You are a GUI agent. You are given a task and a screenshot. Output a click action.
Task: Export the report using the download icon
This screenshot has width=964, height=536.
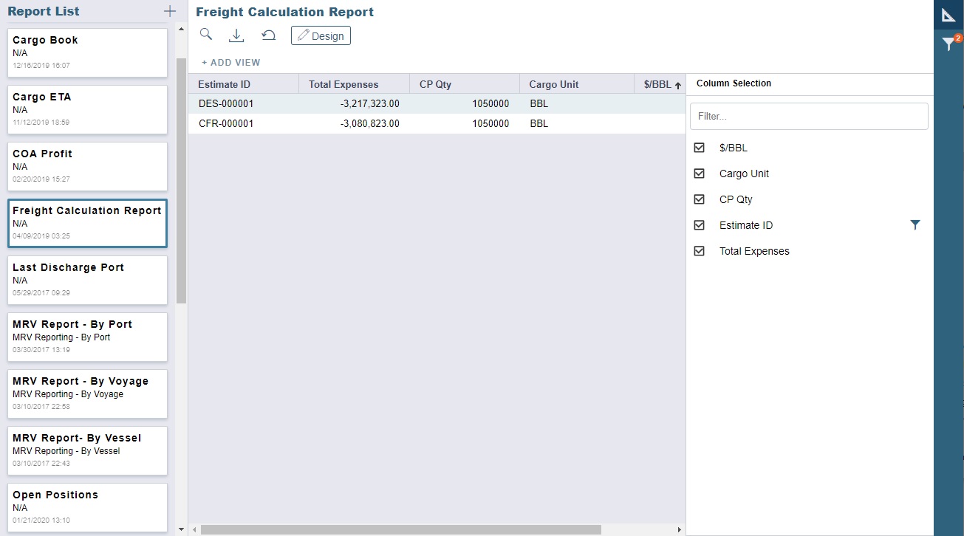pos(236,35)
